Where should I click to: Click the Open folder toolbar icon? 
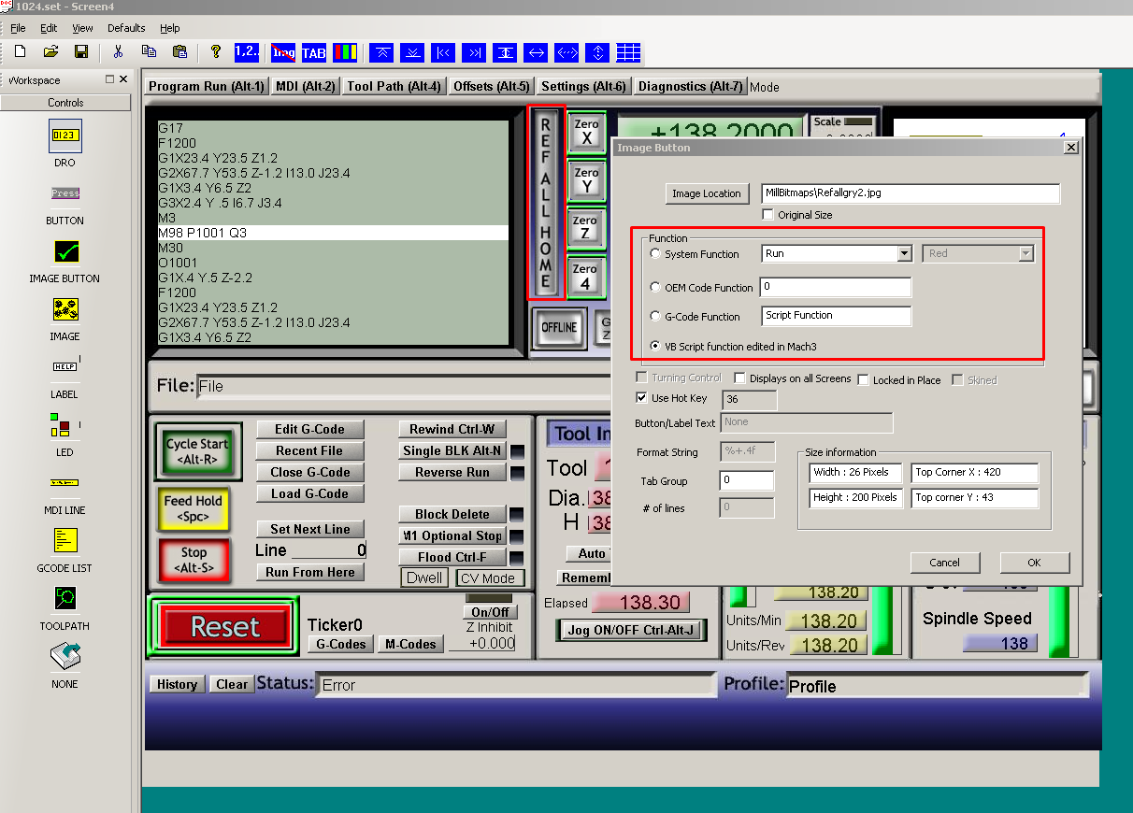coord(50,51)
